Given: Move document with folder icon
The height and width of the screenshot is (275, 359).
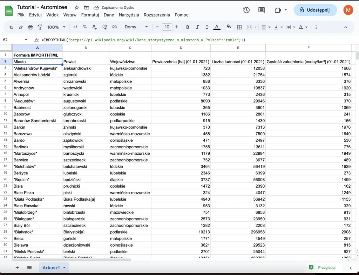Looking at the screenshot, I should (x=87, y=8).
